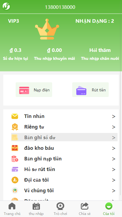Click the Hỏi thăm income link

100,50
